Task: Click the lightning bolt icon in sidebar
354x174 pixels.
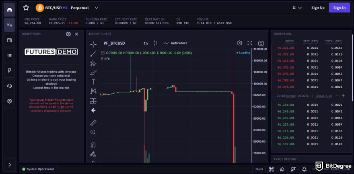Action: click(10, 70)
